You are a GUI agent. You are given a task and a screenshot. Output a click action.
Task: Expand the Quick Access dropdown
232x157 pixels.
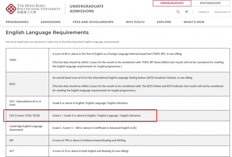click(x=222, y=12)
